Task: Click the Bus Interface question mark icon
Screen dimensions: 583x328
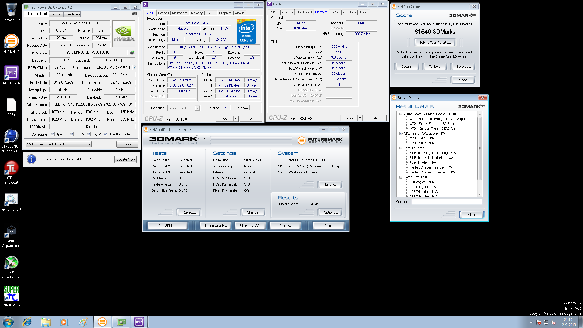Action: coord(135,67)
